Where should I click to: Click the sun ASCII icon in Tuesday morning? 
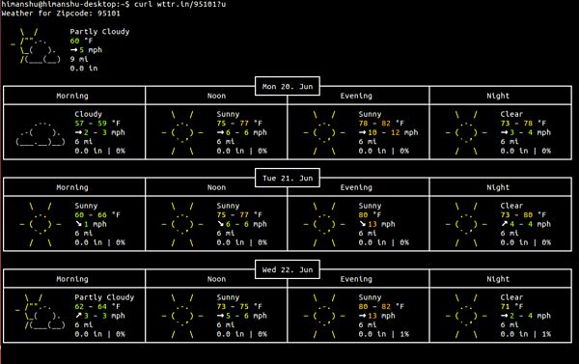(41, 224)
